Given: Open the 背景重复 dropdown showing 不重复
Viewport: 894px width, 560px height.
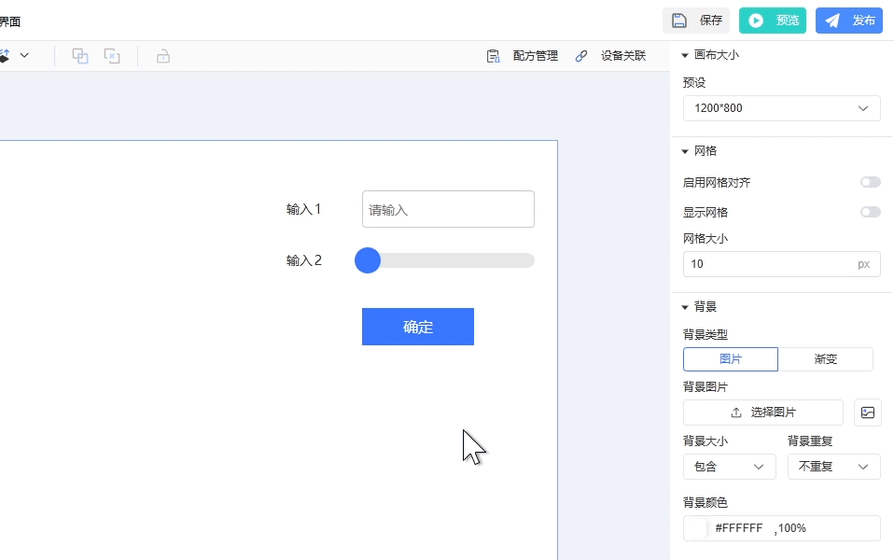Looking at the screenshot, I should [x=833, y=467].
